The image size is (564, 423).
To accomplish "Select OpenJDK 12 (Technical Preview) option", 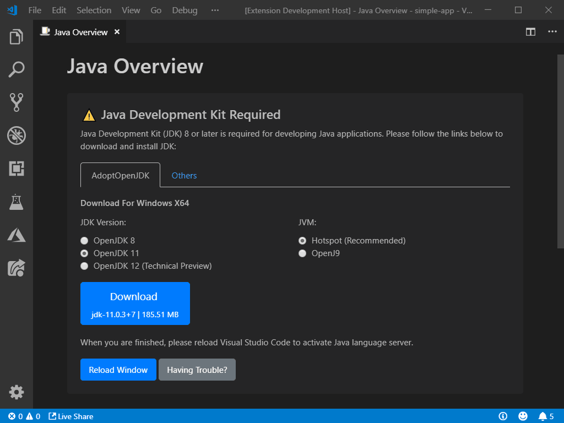I will 84,266.
